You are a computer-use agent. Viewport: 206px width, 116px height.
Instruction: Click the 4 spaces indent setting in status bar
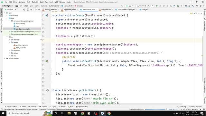point(195,109)
